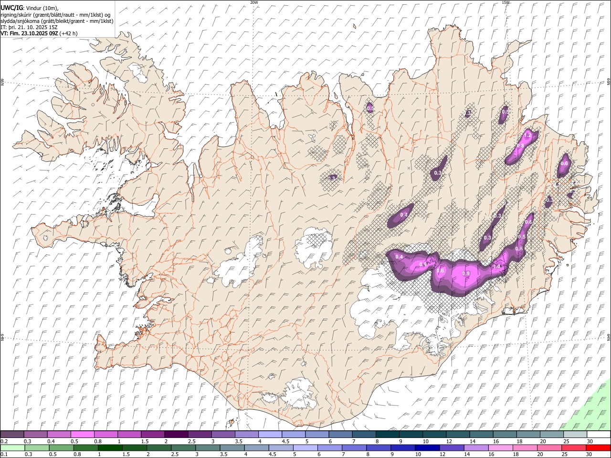Click the '15W' longitude label
This screenshot has width=611, height=458.
tap(506, 2)
